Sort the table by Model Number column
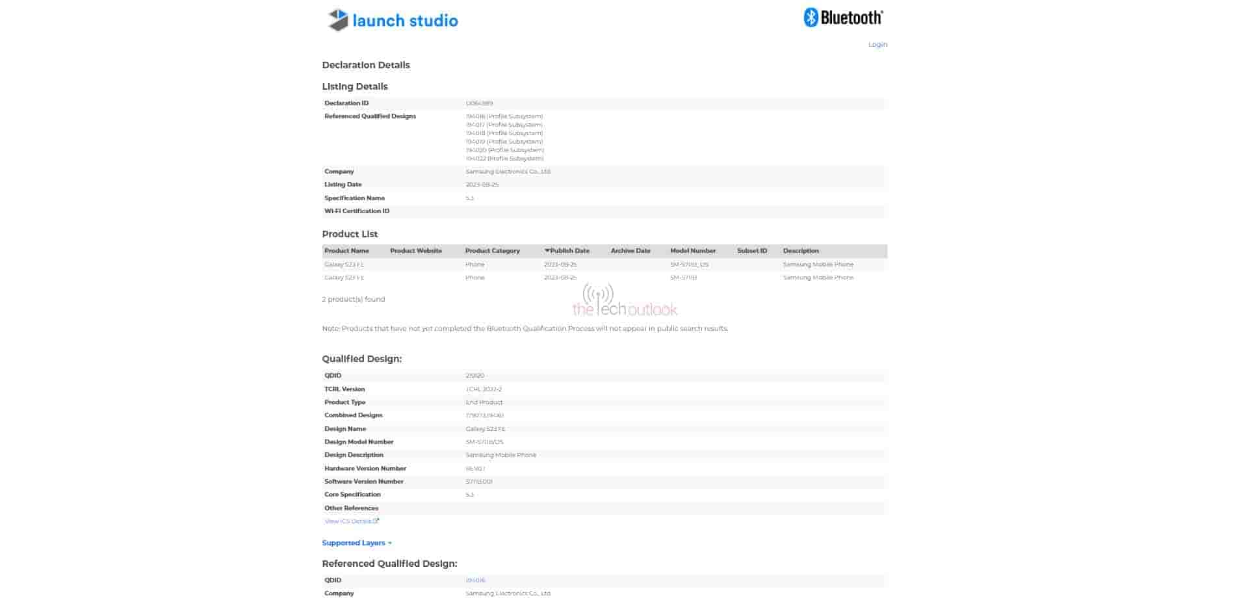This screenshot has width=1248, height=598. click(692, 251)
